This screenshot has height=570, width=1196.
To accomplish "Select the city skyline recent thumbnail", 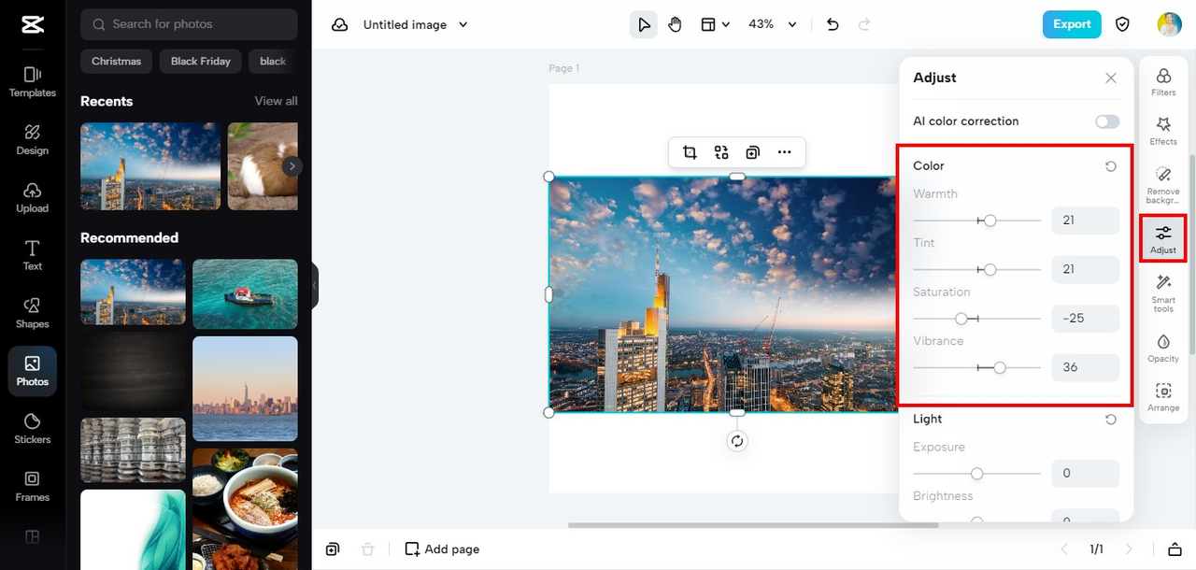I will [150, 166].
